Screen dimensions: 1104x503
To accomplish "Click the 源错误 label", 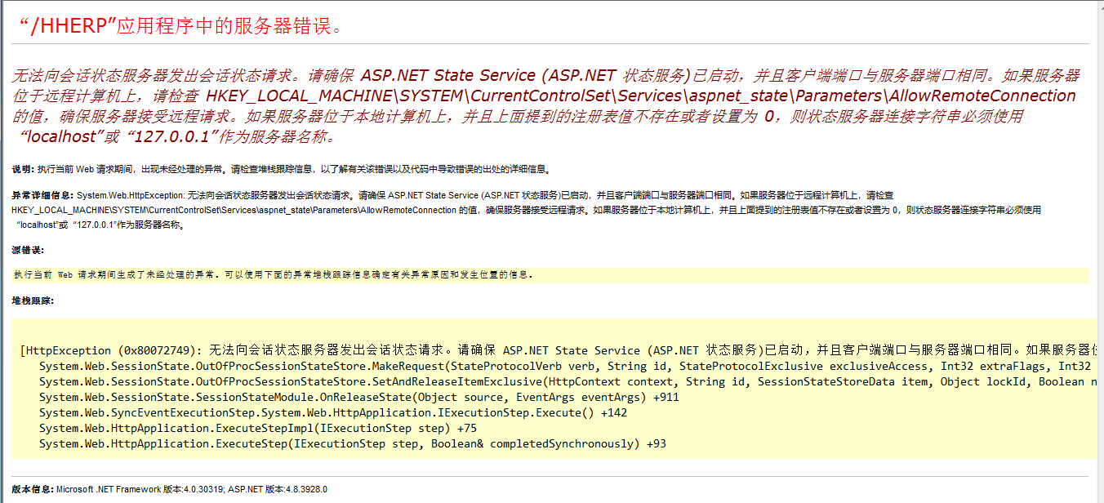I will [28, 250].
